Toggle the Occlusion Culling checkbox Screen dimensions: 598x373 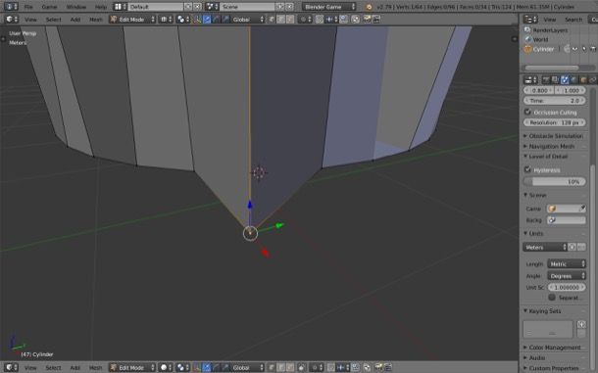tap(527, 112)
